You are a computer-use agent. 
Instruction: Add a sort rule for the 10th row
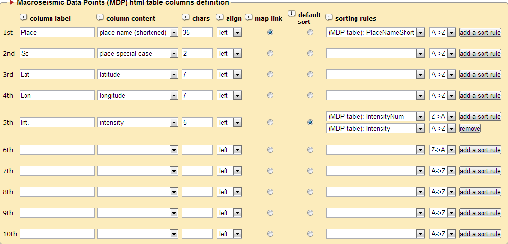tap(480, 234)
